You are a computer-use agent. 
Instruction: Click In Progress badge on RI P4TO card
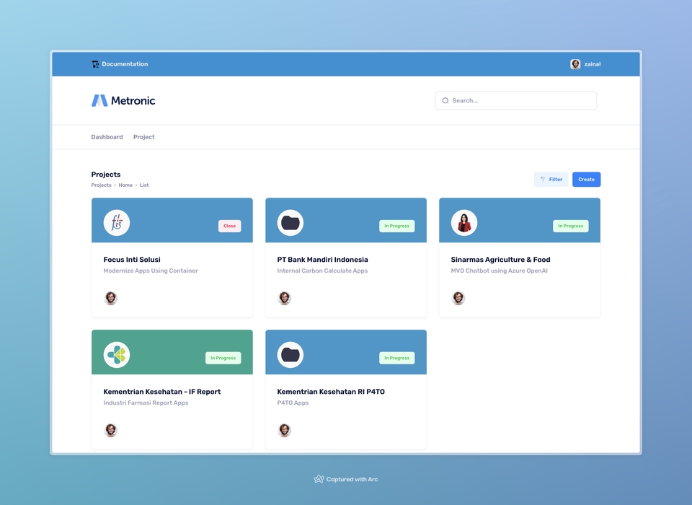click(396, 358)
